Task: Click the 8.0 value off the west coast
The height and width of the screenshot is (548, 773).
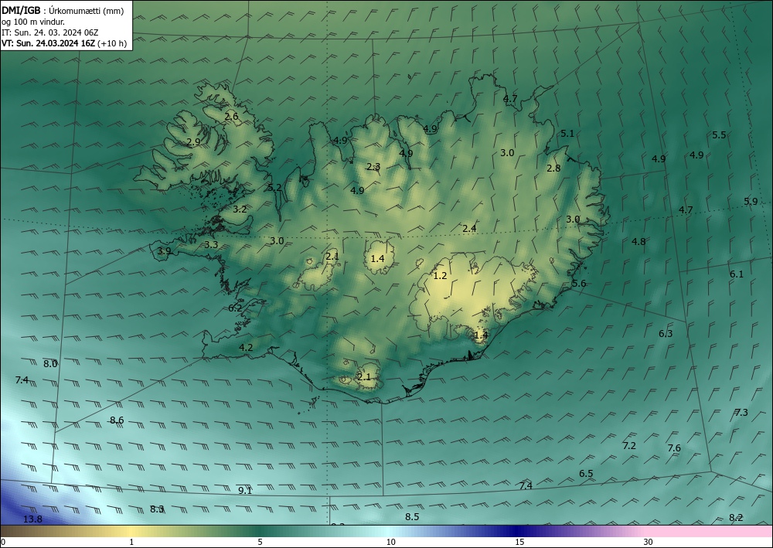Action: pos(50,364)
